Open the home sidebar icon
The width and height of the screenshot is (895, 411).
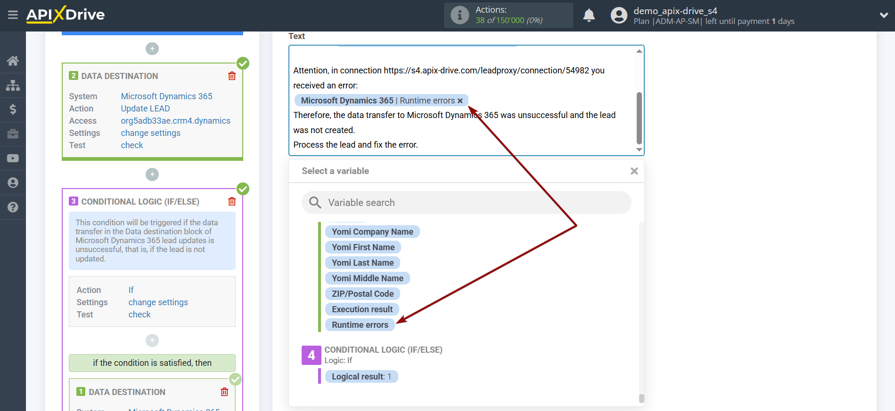[x=13, y=61]
